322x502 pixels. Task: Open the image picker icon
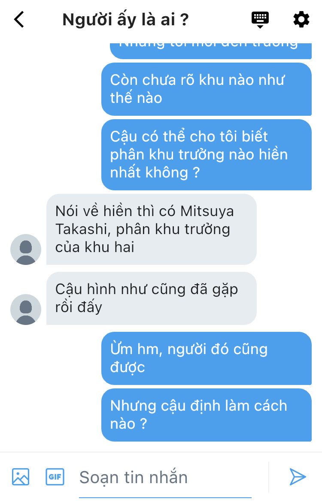21,477
